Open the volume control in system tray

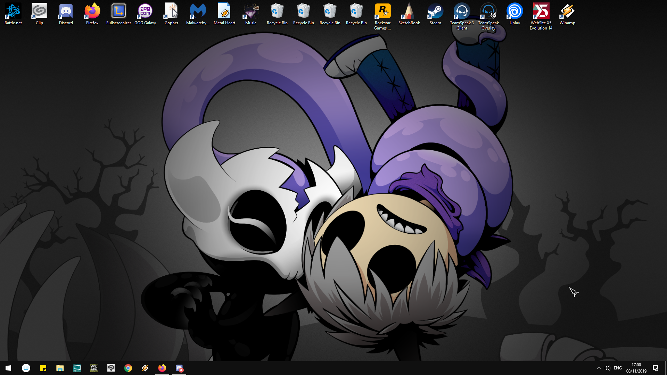point(608,368)
